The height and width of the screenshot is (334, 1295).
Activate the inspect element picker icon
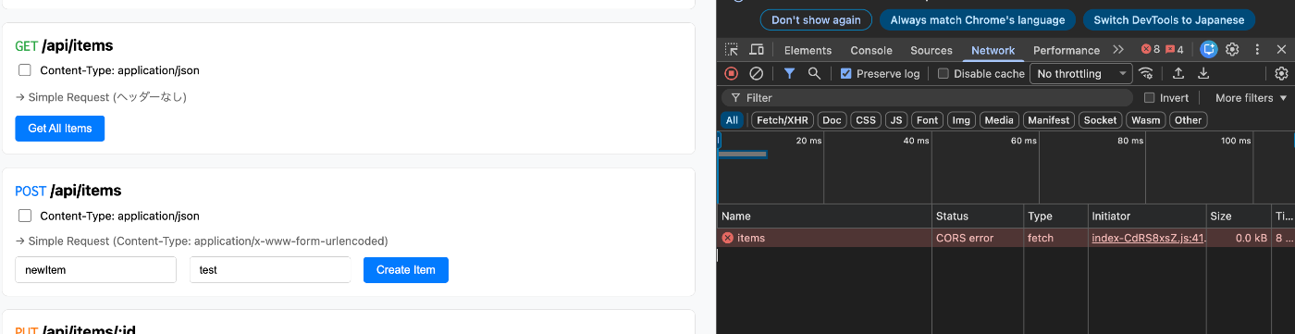(732, 50)
